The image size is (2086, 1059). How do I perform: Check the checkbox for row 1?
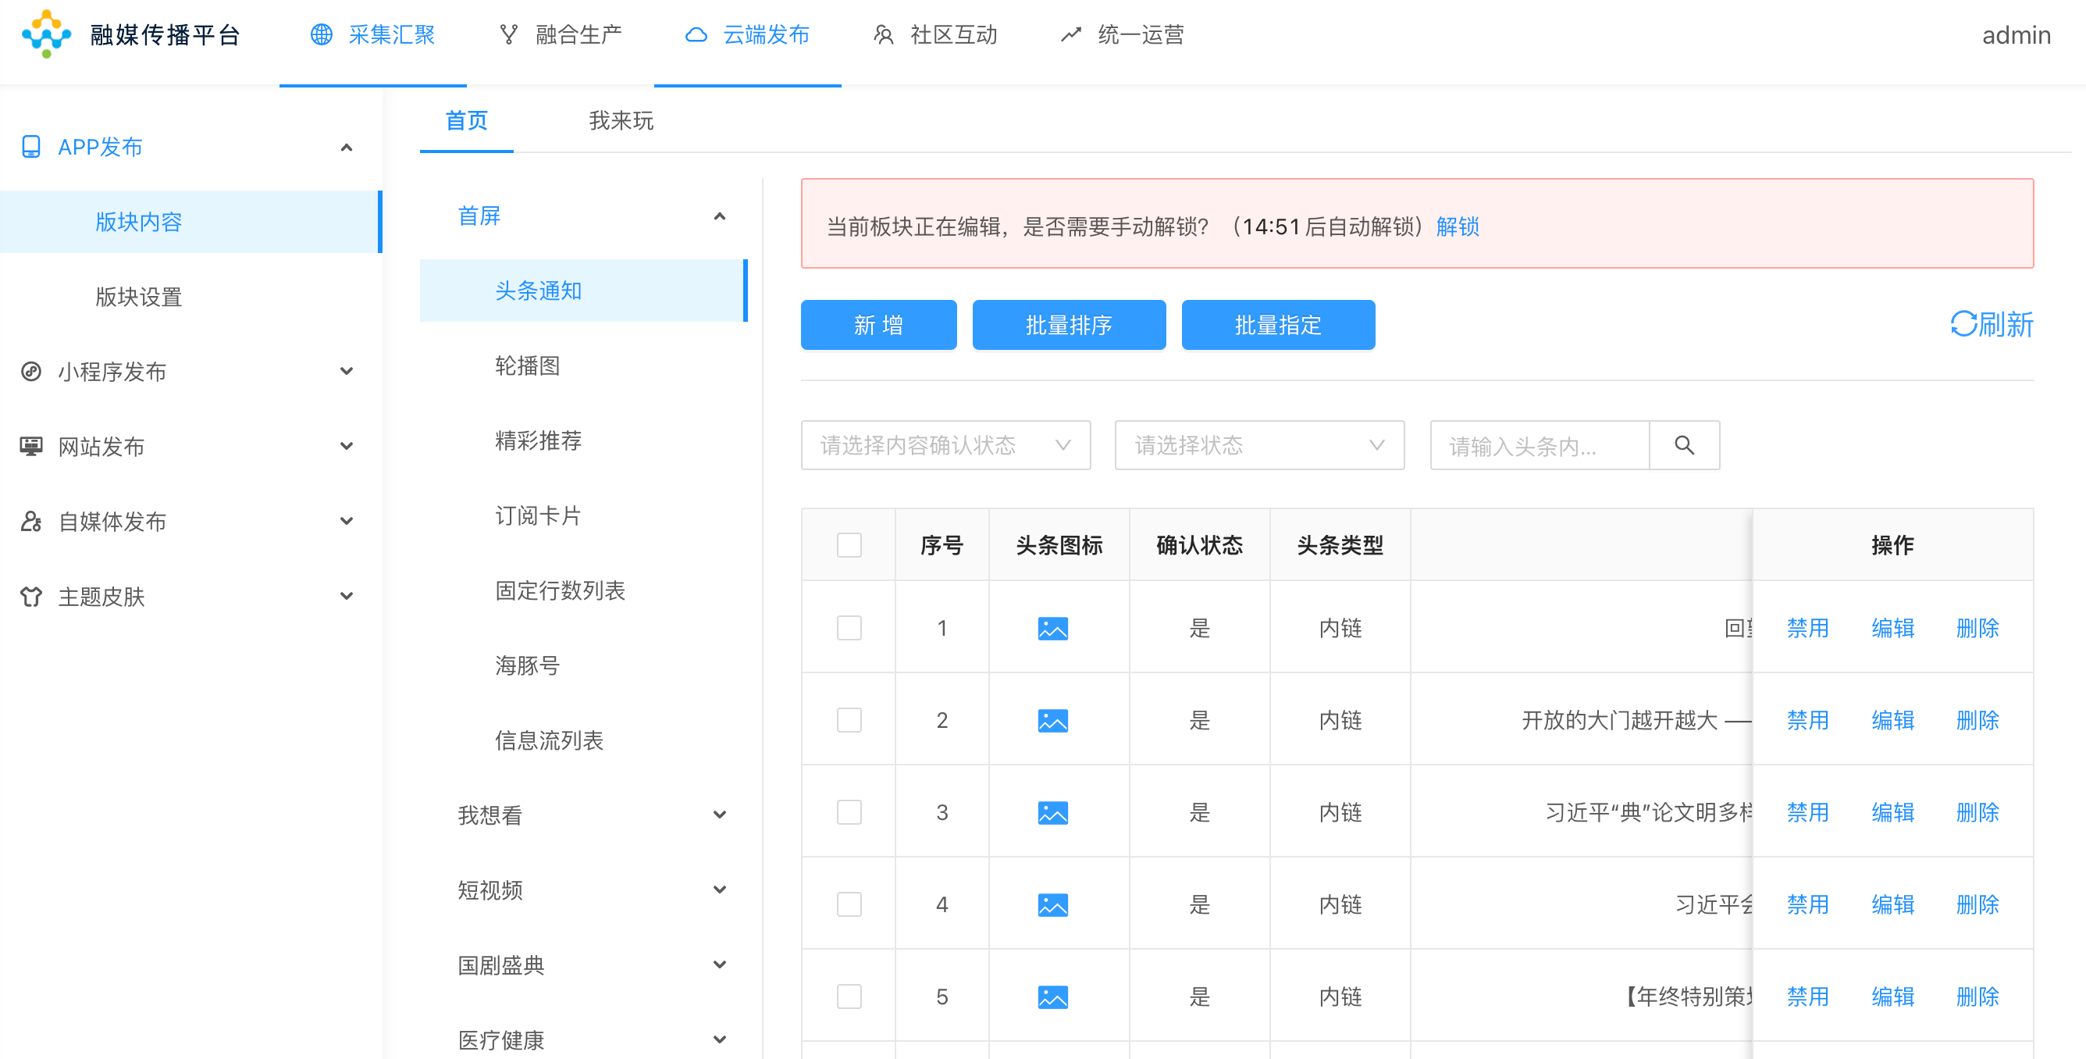849,628
